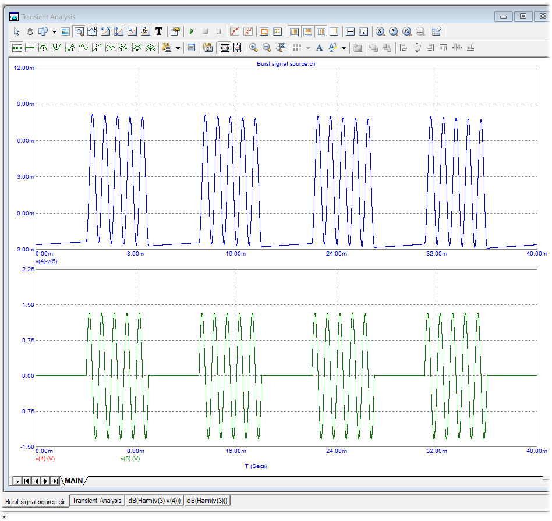Click the Burst signal source.cir plot title

[286, 63]
